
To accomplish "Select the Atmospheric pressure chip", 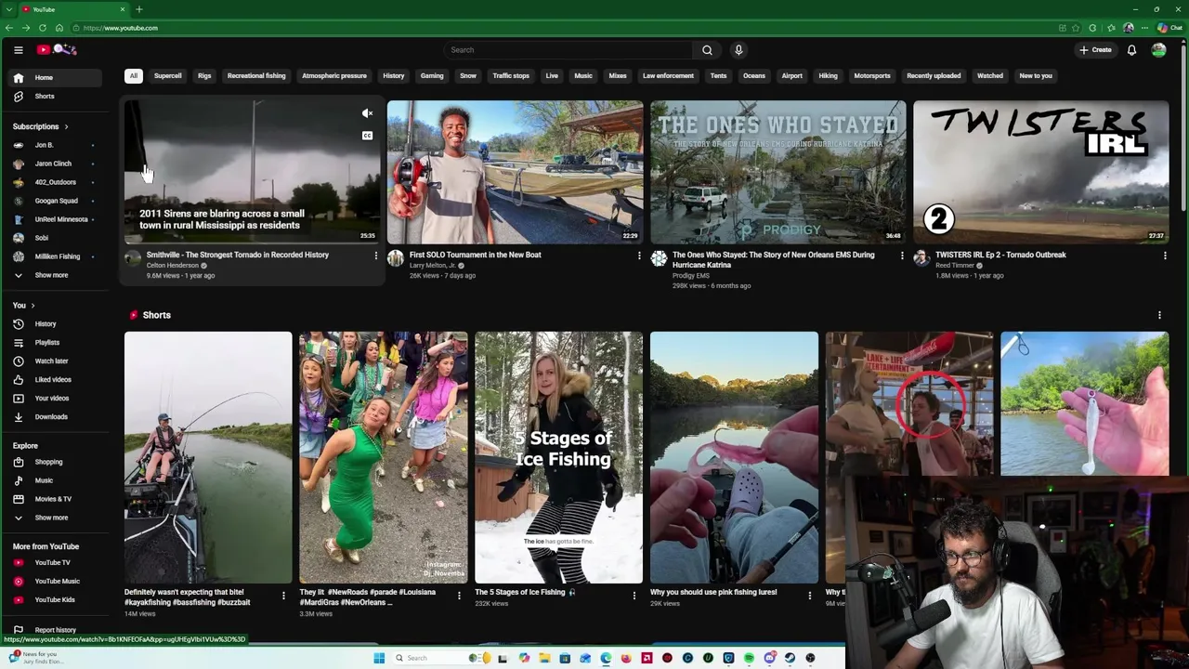I will click(x=334, y=76).
